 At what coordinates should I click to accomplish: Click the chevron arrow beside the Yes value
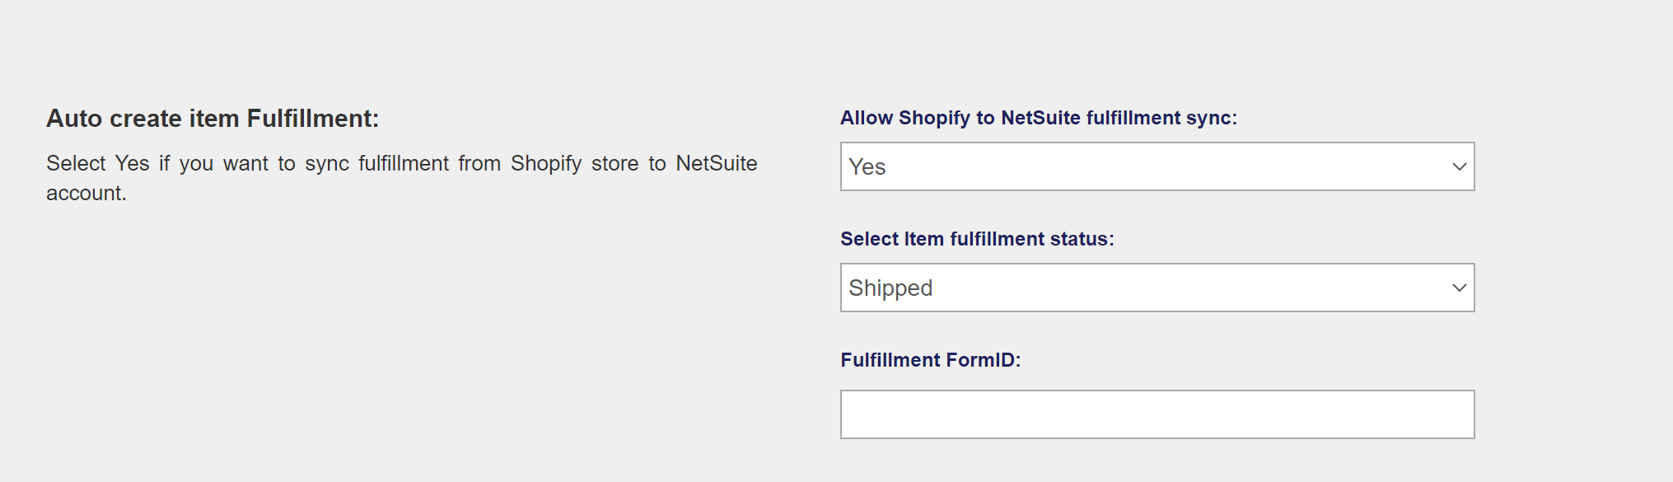[x=1459, y=166]
